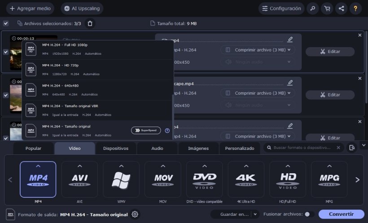The width and height of the screenshot is (368, 223).
Task: Clear the format search field
Action: [x=338, y=148]
